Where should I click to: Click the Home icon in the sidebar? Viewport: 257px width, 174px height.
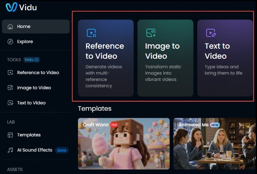(11, 26)
